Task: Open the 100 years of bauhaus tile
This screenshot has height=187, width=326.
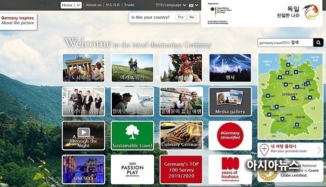Action: click(230, 169)
